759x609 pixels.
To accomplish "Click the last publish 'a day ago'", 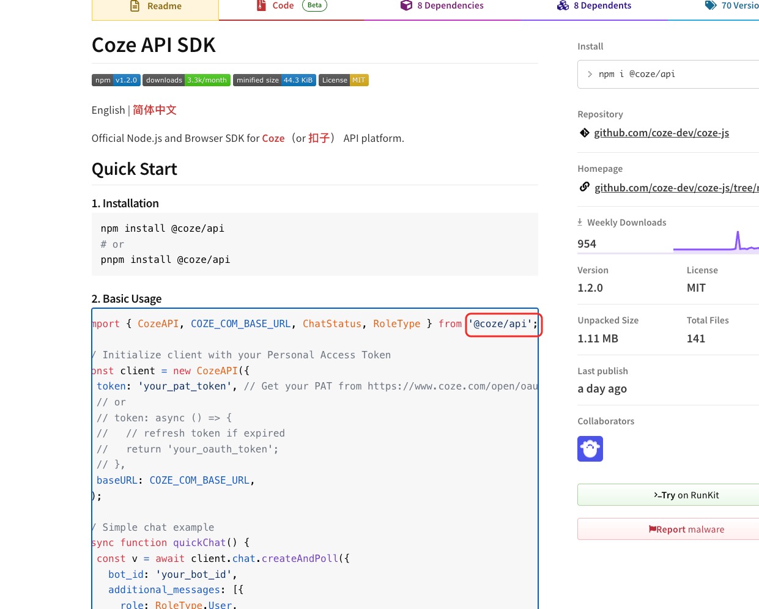I will coord(602,389).
